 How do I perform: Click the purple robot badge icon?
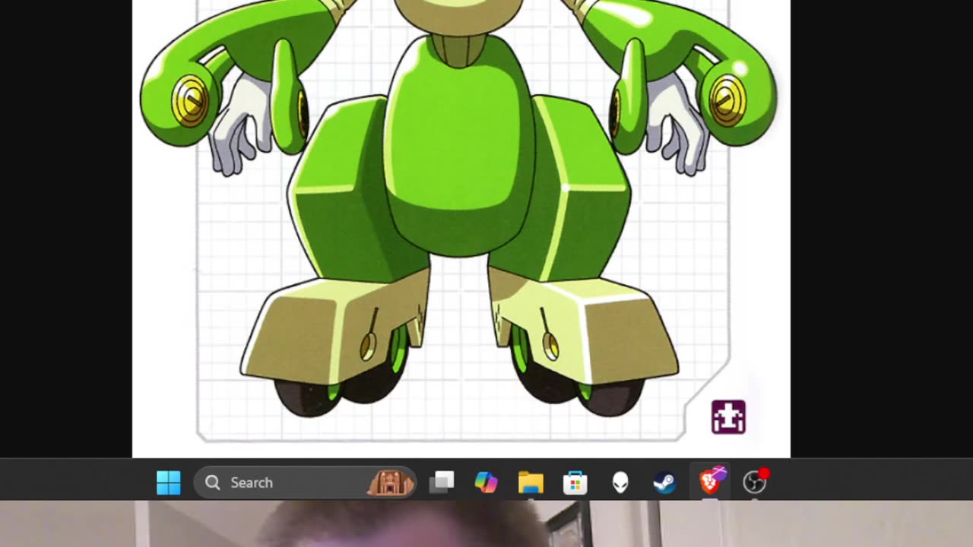click(728, 417)
